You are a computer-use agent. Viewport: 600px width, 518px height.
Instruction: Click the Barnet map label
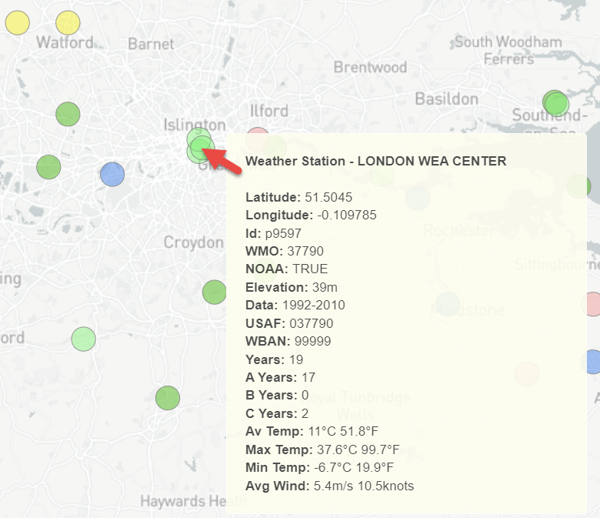(151, 44)
